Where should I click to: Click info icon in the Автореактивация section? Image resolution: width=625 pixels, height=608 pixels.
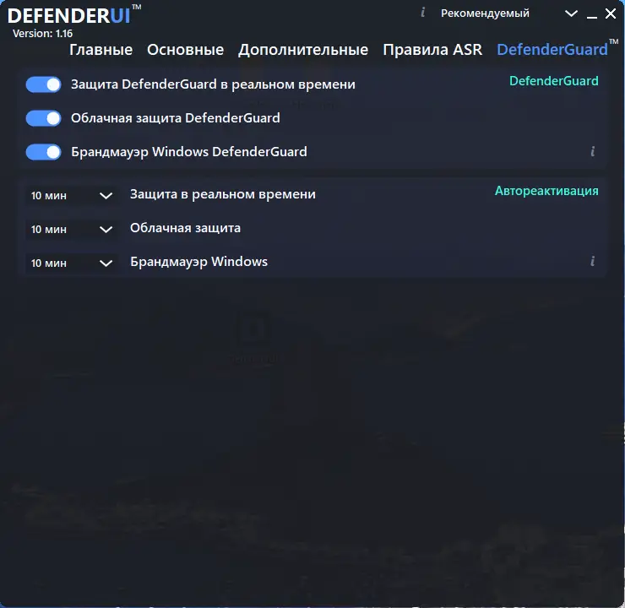(593, 261)
